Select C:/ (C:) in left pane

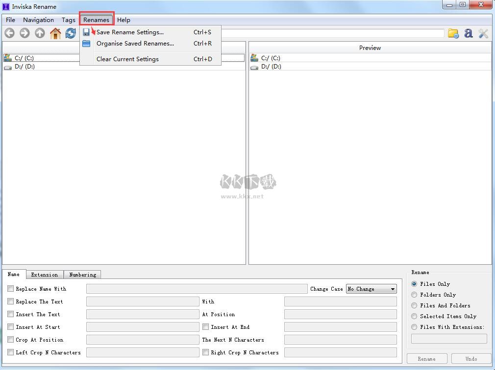tap(124, 58)
